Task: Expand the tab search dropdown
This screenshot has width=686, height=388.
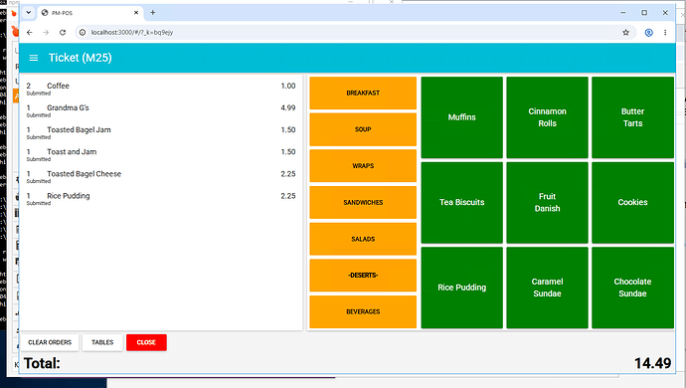Action: (x=29, y=13)
